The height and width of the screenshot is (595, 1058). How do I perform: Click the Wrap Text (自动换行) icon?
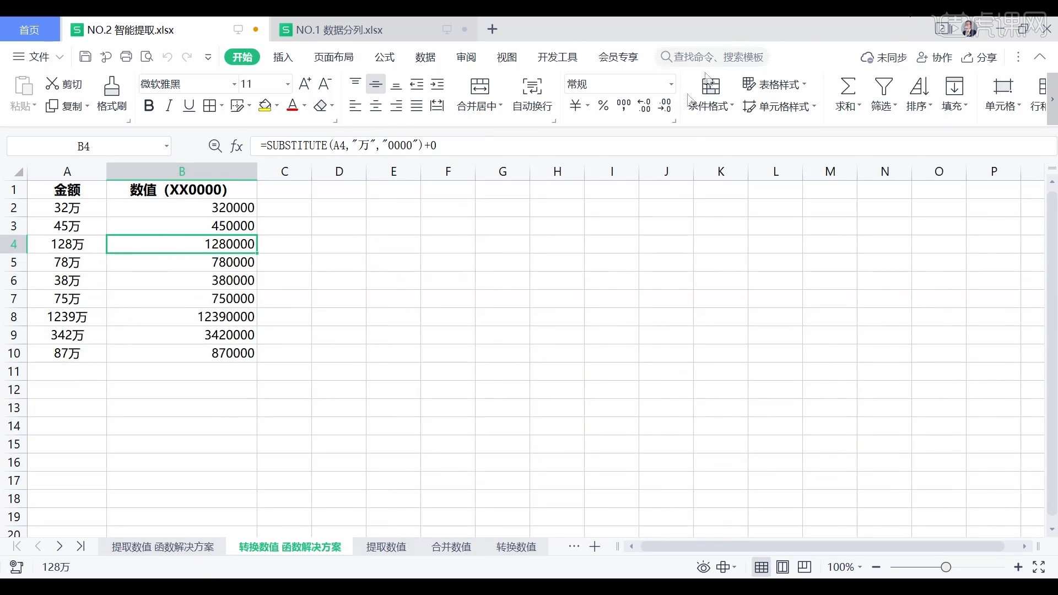(x=532, y=86)
